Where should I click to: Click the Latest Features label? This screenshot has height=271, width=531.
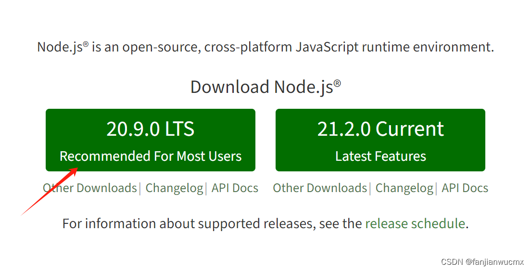click(x=380, y=156)
